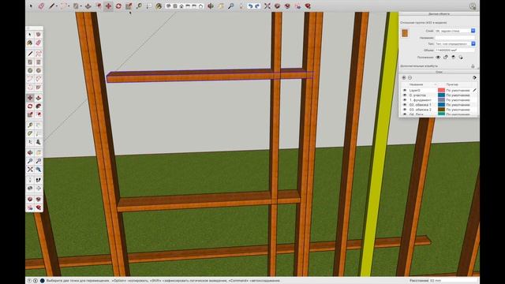
Task: Select the Zoom magnifier in top toolbar
Action: pyautogui.click(x=230, y=6)
